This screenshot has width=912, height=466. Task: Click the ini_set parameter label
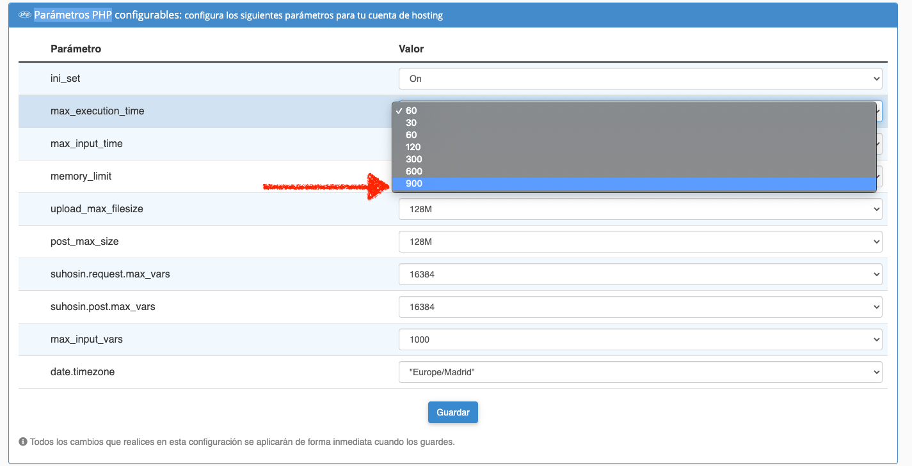pyautogui.click(x=65, y=79)
